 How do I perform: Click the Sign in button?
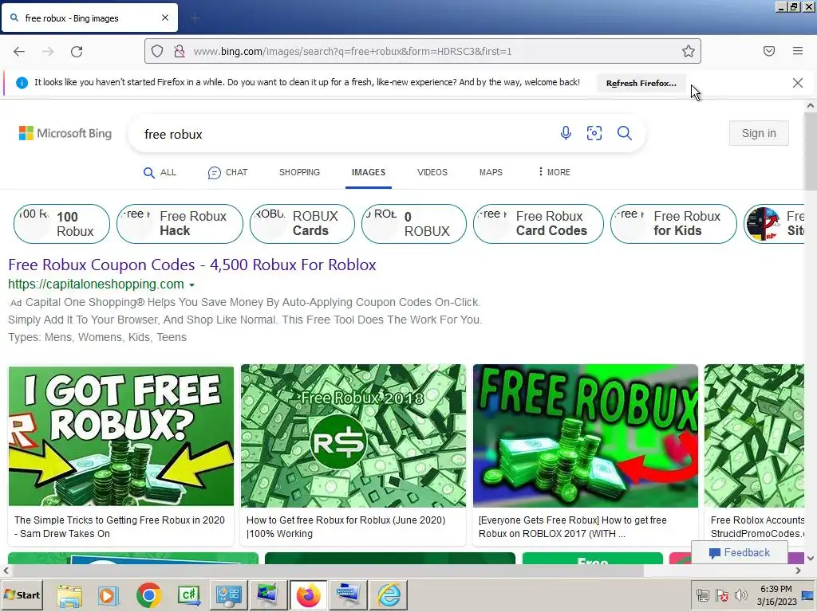[759, 133]
